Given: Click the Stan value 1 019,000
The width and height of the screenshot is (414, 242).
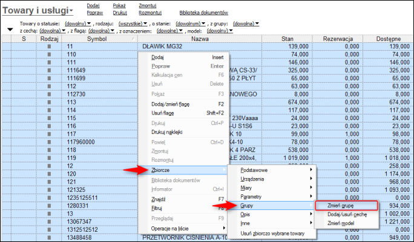Looking at the screenshot, I should [296, 158].
